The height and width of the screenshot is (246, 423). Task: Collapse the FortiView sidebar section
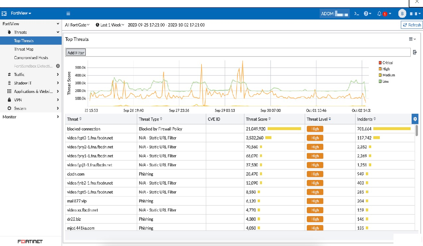(x=58, y=24)
